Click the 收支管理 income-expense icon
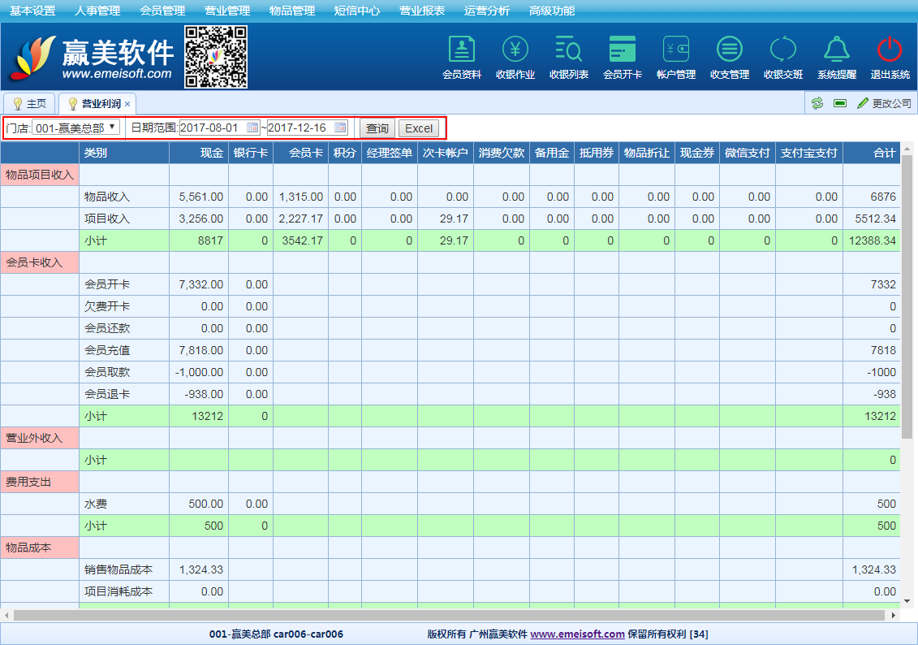Screen dimensions: 918x645 pyautogui.click(x=729, y=50)
